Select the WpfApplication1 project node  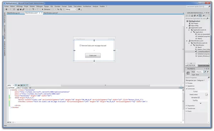click(193, 21)
